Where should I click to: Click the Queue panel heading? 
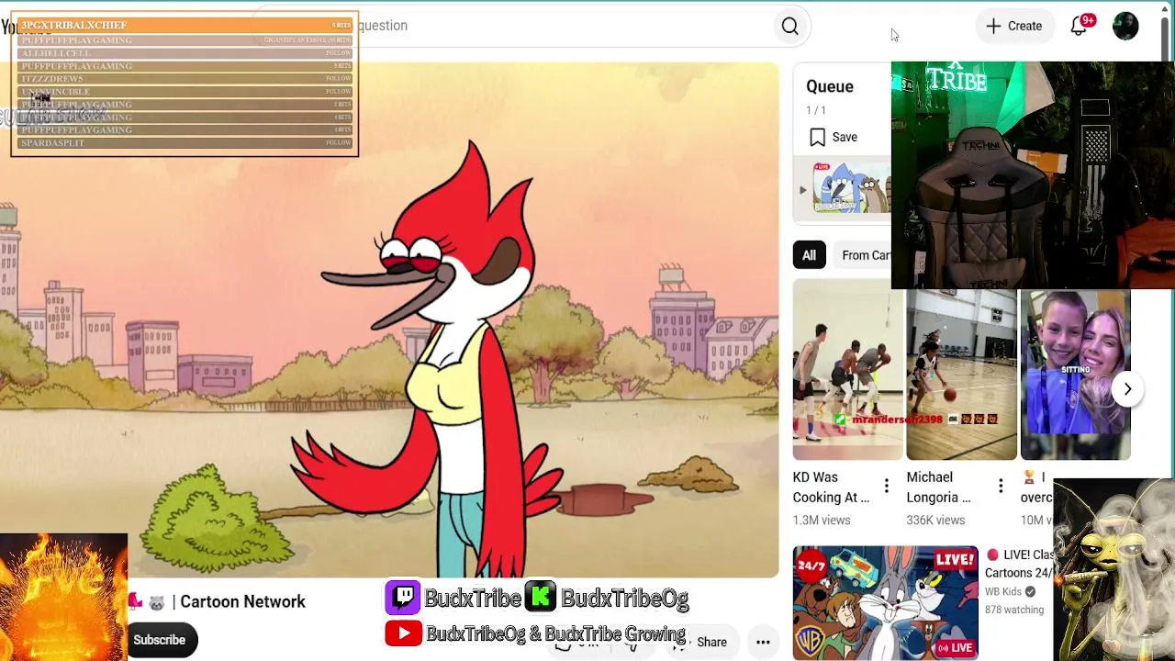(x=830, y=86)
